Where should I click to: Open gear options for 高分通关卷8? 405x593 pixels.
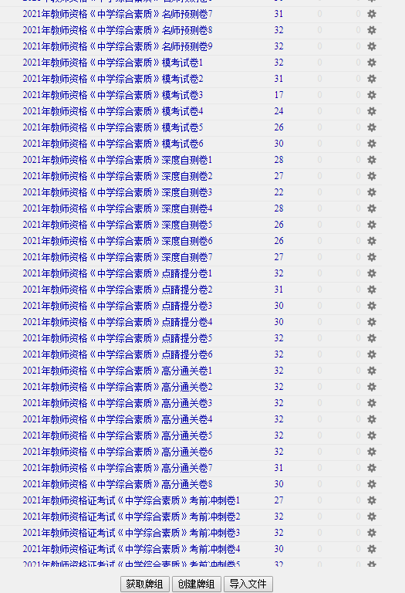pos(372,484)
